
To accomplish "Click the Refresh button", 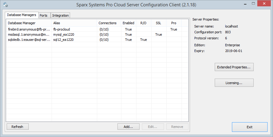I will pos(18,127).
